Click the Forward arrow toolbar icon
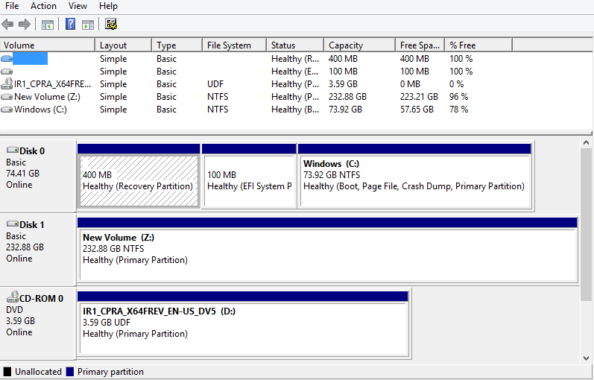 tap(25, 25)
